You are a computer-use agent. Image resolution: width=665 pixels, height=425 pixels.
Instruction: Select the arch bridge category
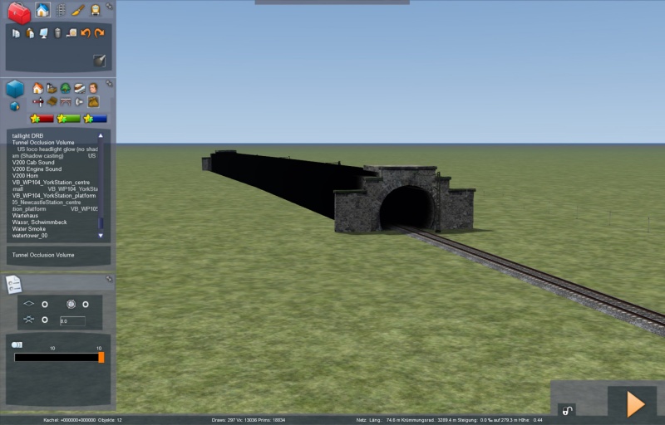66,101
